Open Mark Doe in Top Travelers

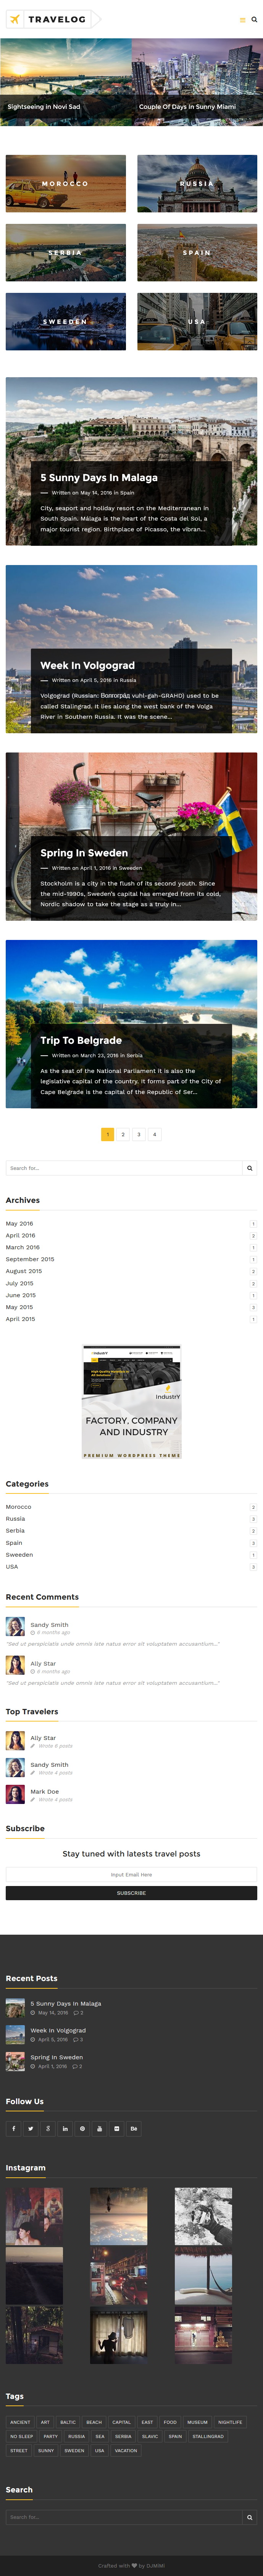pos(44,1792)
